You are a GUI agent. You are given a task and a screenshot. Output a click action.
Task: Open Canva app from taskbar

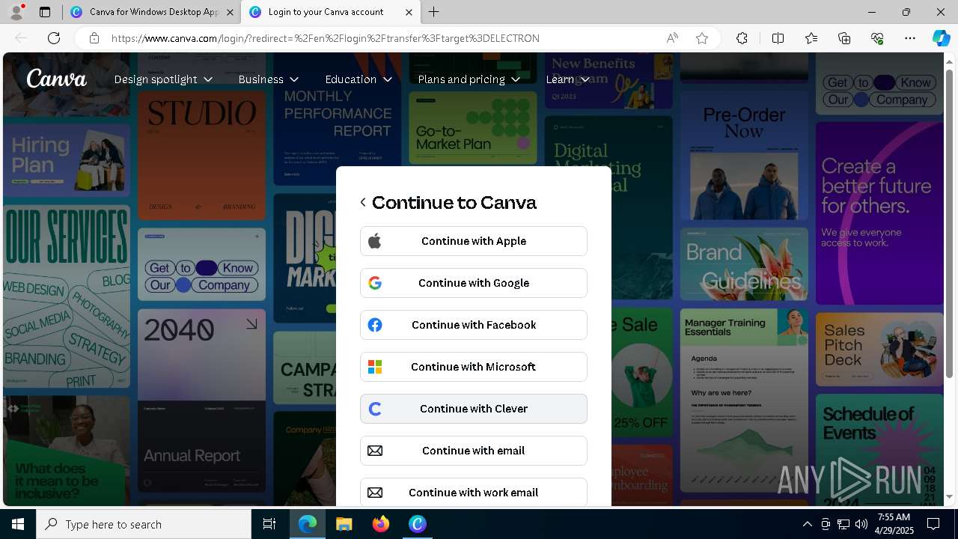point(417,524)
